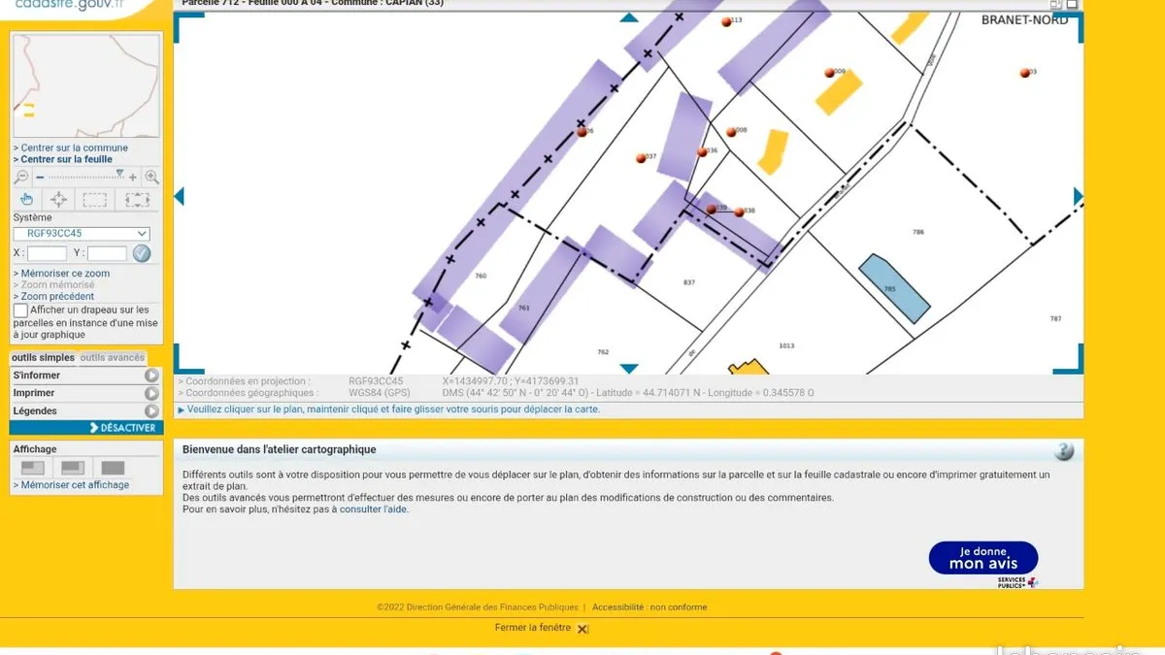Close the window with the X icon
The image size is (1165, 655).
coord(582,629)
